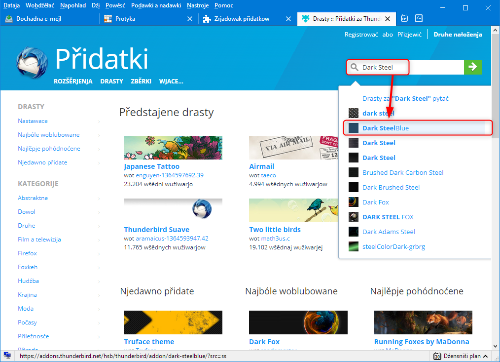The image size is (500, 362).
Task: Open the Film a telewizija category
Action: (39, 240)
